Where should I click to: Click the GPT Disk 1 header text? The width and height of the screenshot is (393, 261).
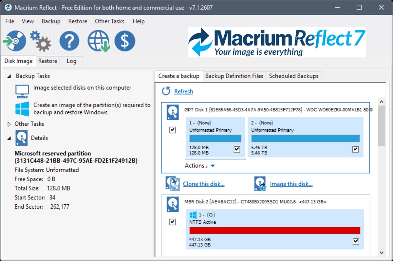coord(278,110)
